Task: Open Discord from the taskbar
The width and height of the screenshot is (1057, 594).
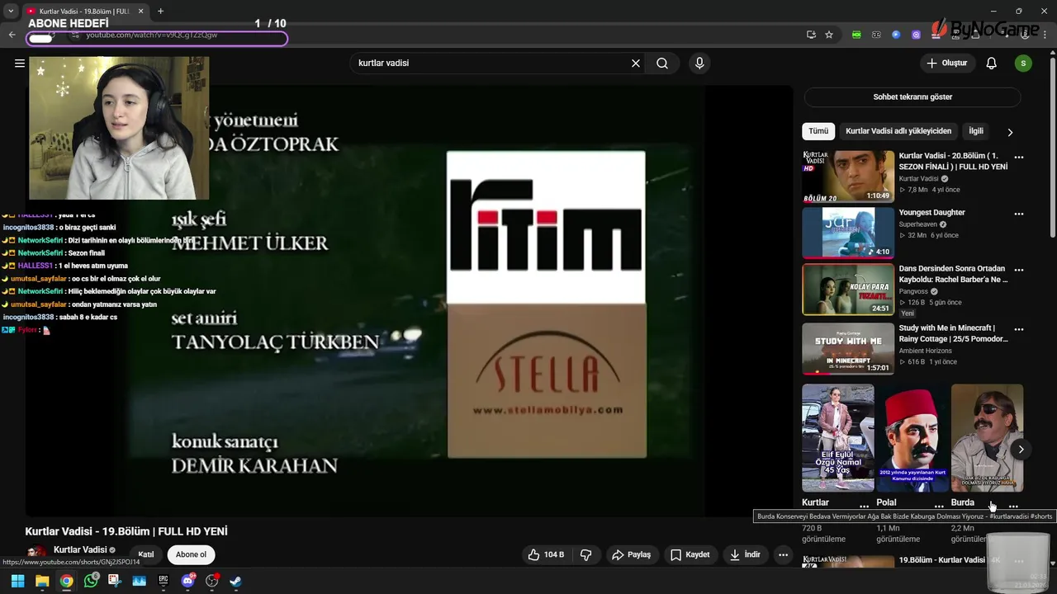Action: (x=187, y=581)
